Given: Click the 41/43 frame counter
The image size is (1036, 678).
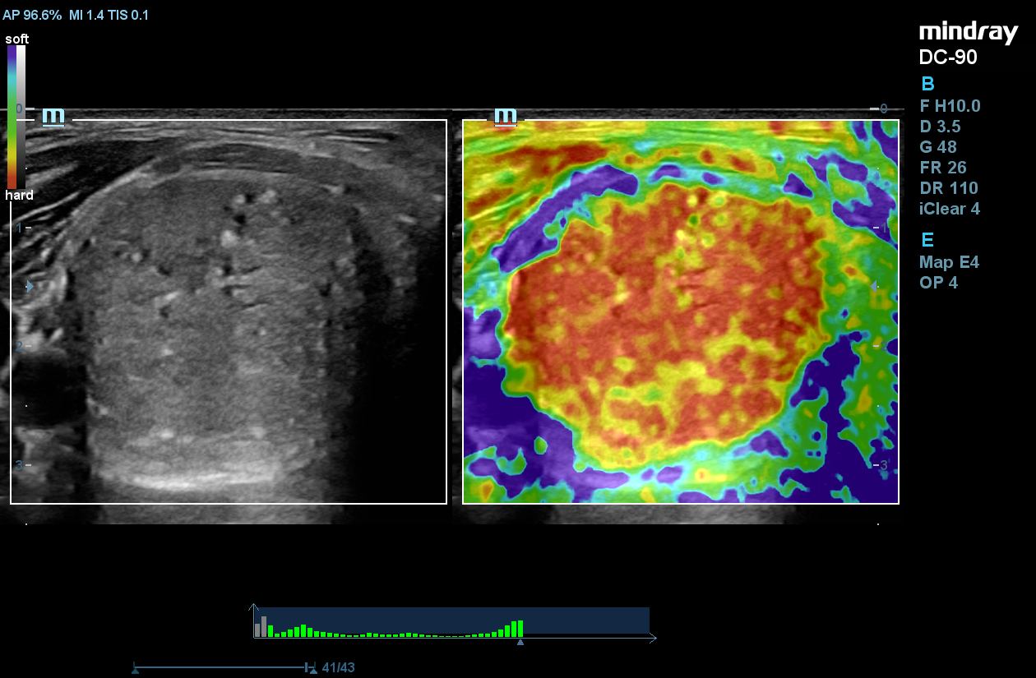Looking at the screenshot, I should point(338,668).
